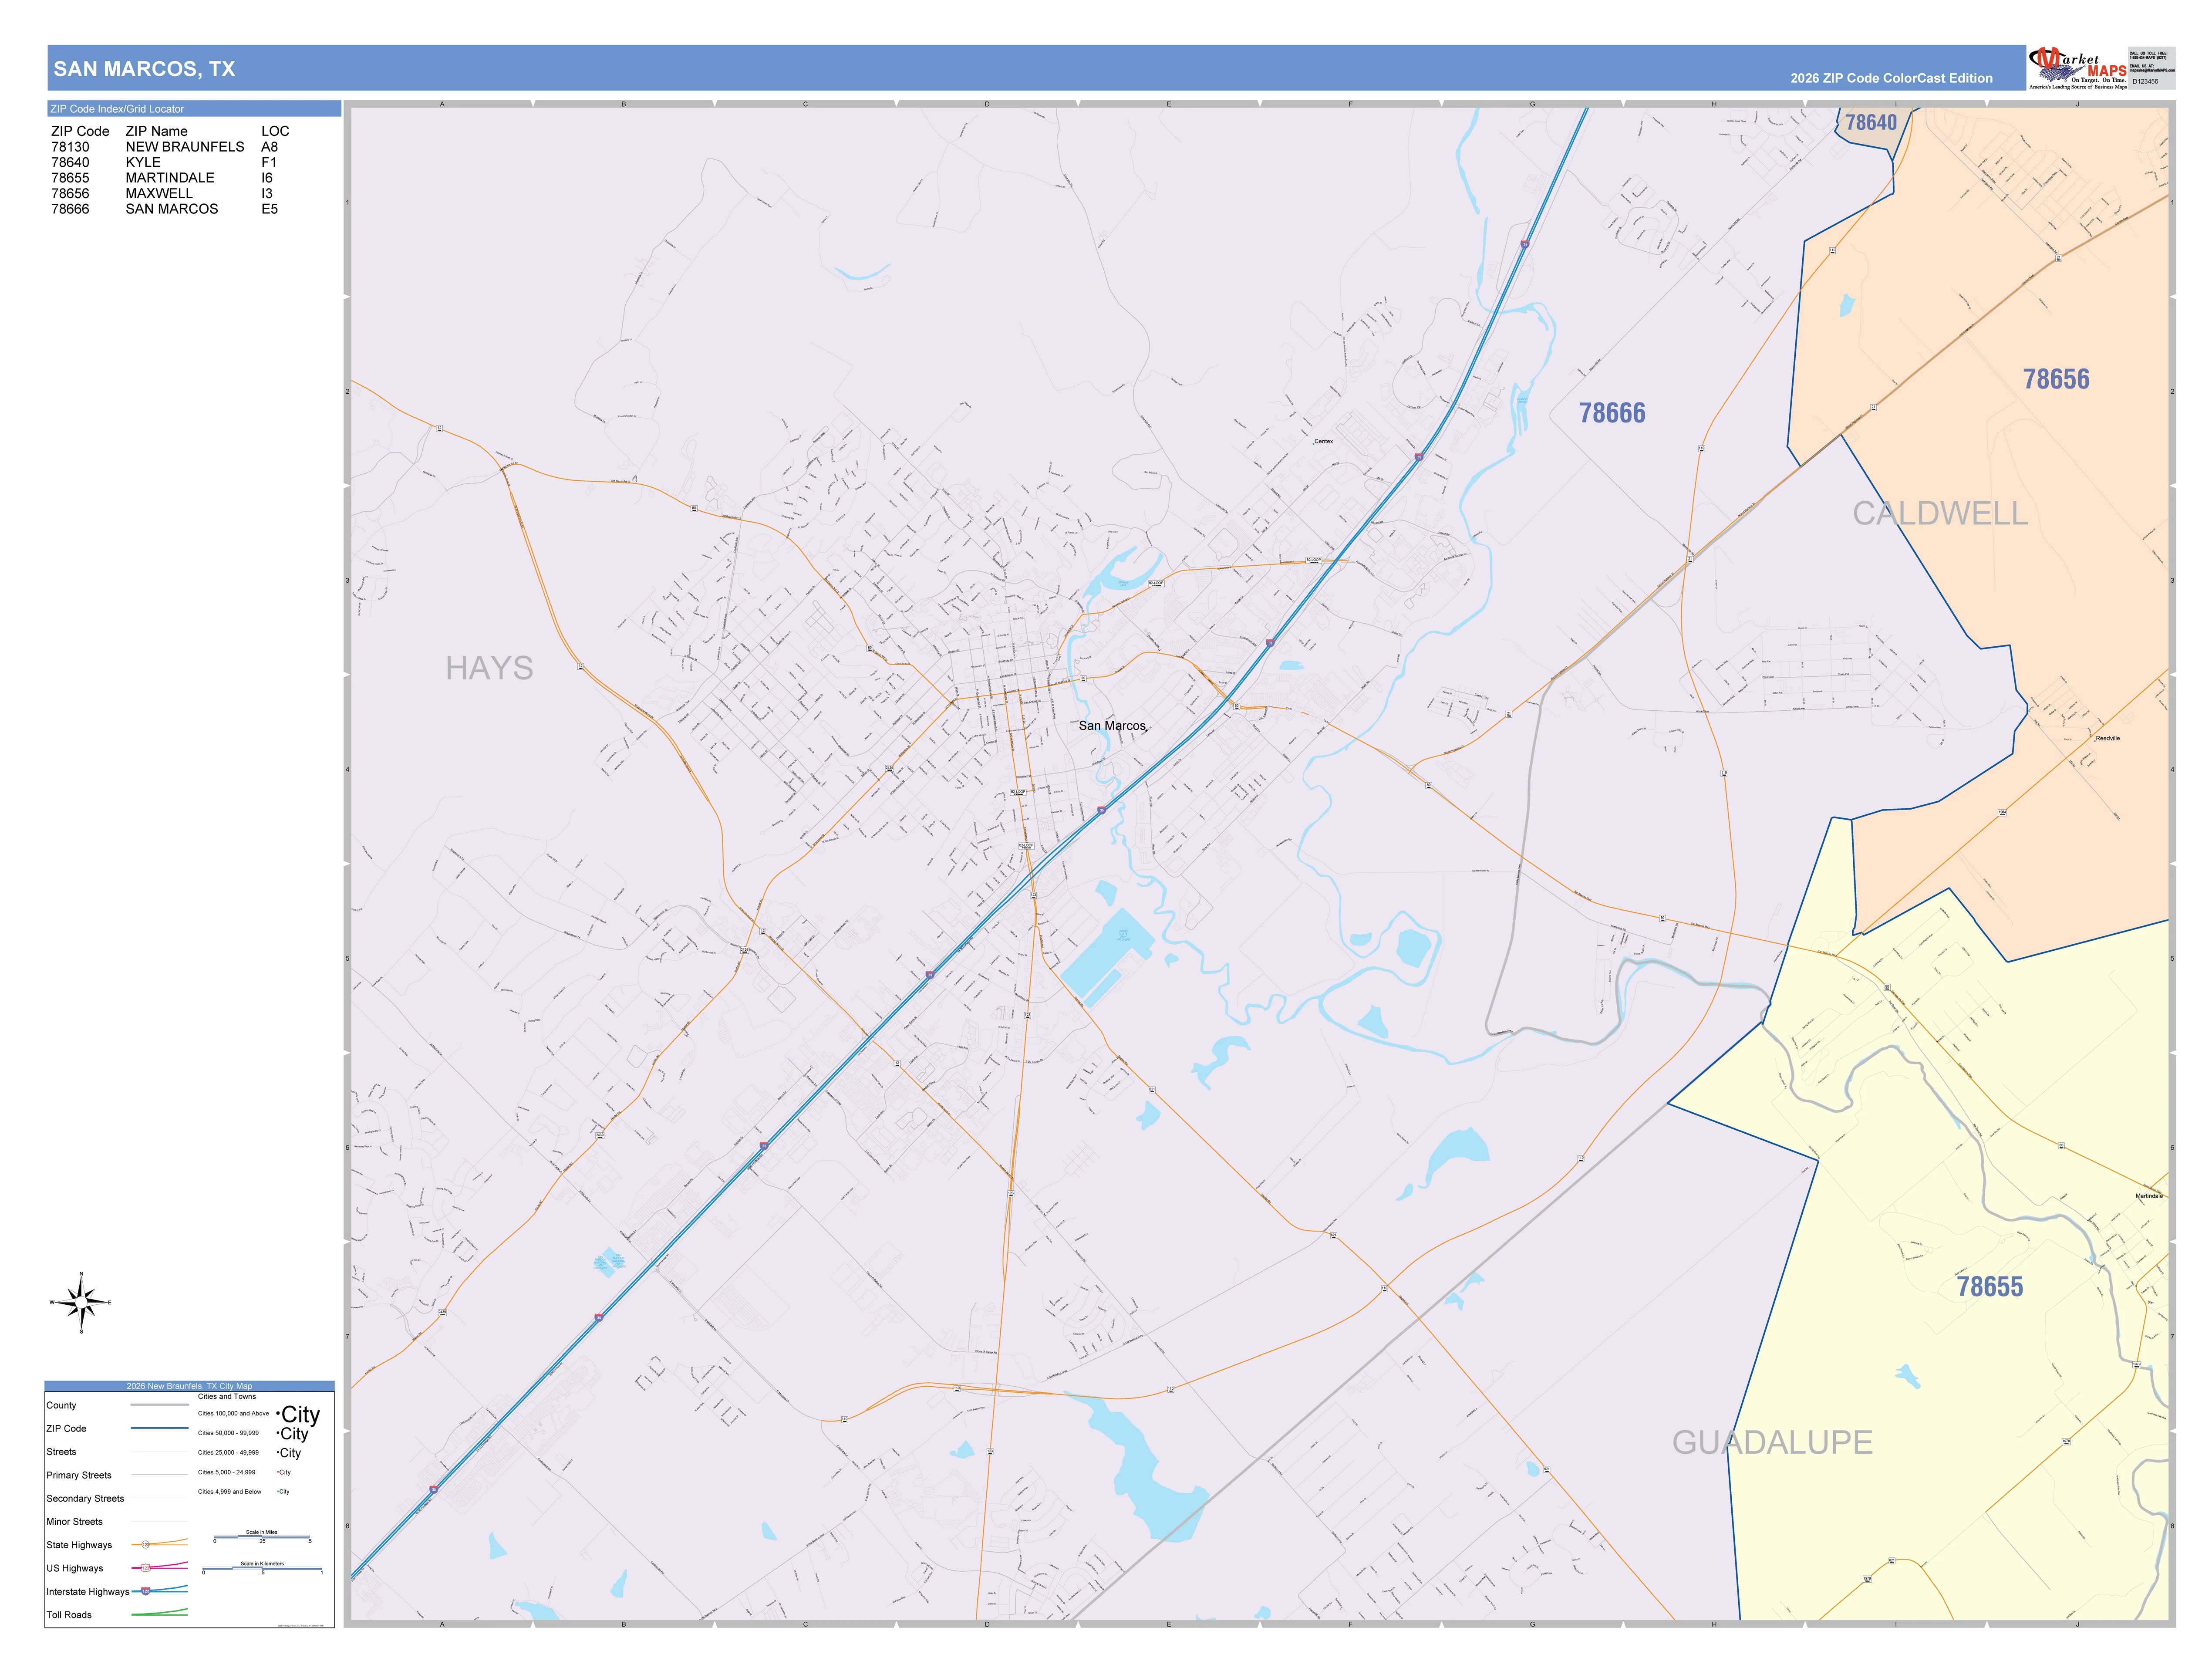Click the LOC value F1 in the index
The width and height of the screenshot is (2212, 1668).
tap(269, 162)
